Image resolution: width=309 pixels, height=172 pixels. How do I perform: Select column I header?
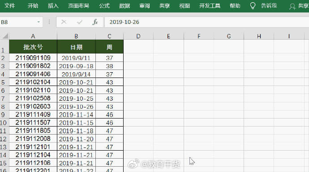coord(289,36)
